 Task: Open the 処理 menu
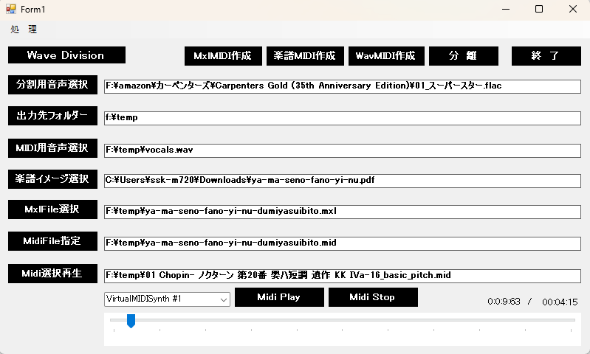pyautogui.click(x=23, y=29)
